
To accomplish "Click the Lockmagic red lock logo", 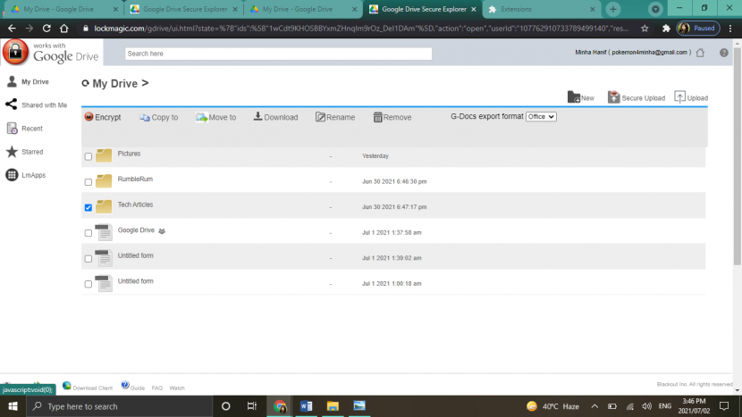I will click(x=15, y=52).
